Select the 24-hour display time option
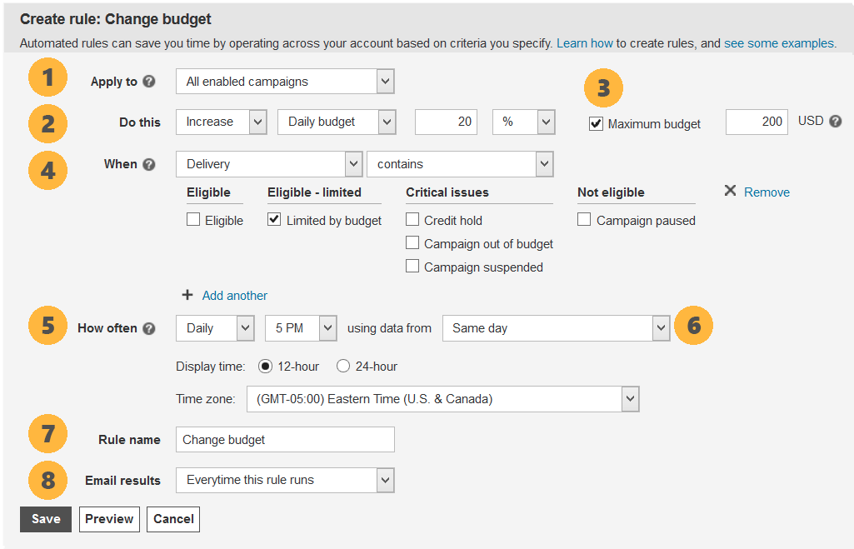The height and width of the screenshot is (549, 854). tap(343, 367)
